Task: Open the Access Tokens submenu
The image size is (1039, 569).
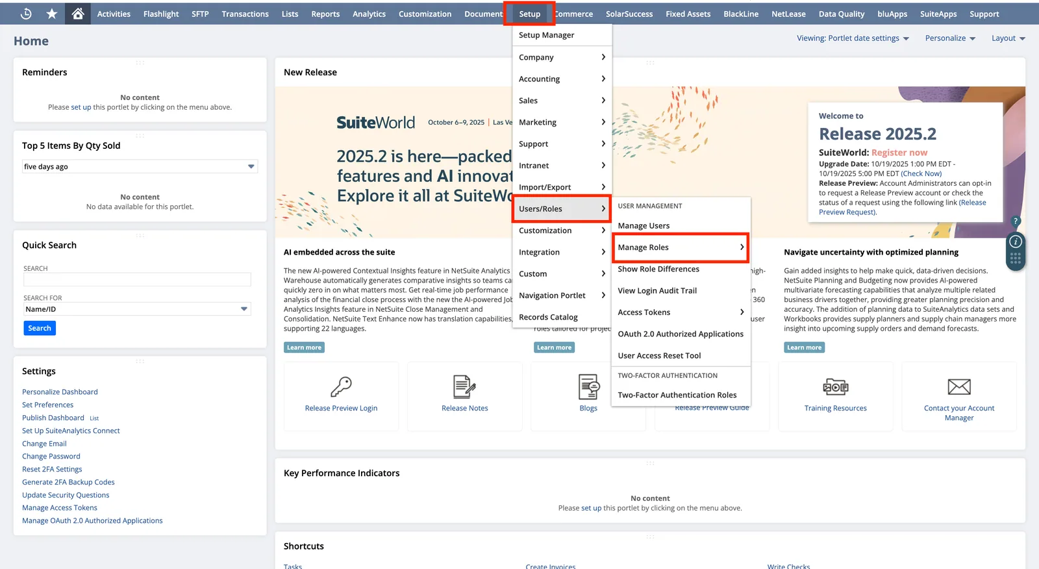Action: coord(681,312)
